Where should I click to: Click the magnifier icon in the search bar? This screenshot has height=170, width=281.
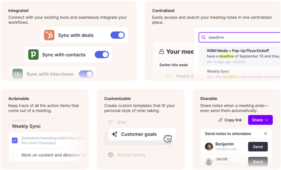coord(203,37)
